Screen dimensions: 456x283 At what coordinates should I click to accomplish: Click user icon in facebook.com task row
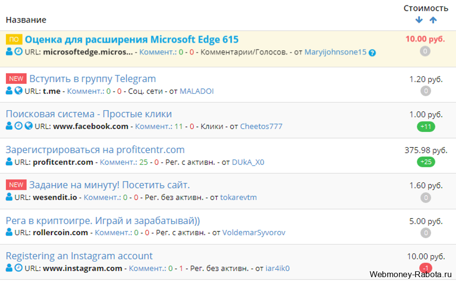pyautogui.click(x=9, y=126)
